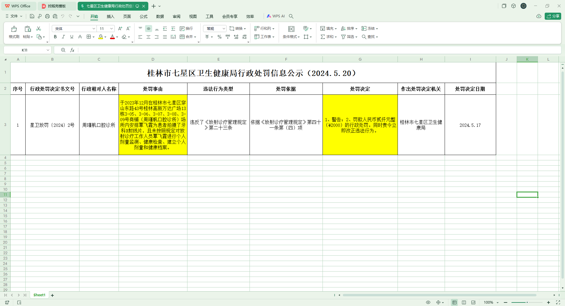Click the 分享 (Share) button
565x306 pixels.
point(553,16)
